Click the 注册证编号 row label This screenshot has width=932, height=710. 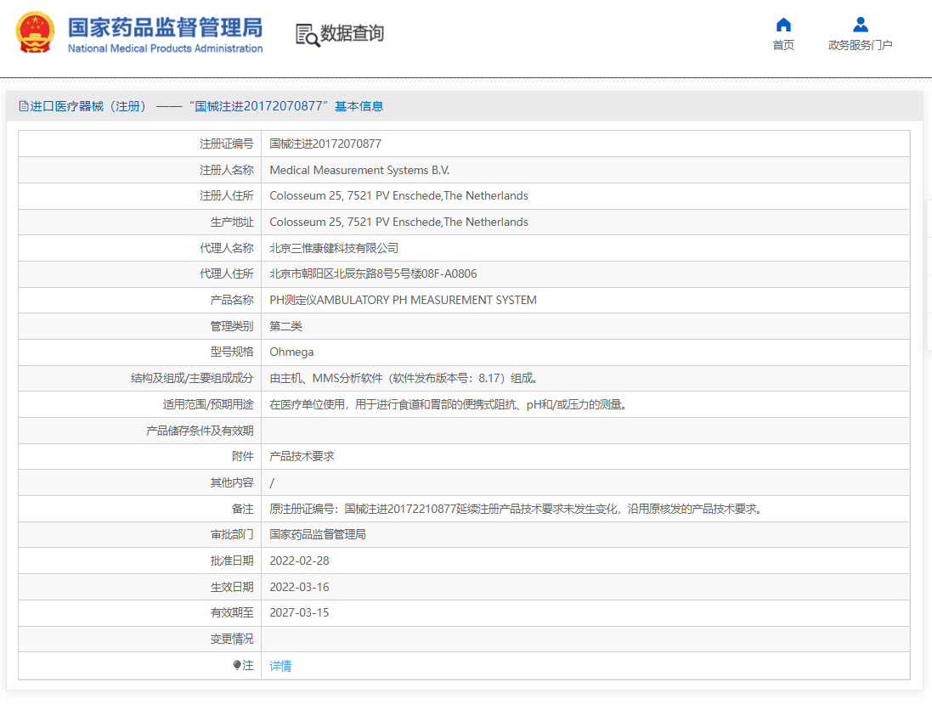click(x=227, y=144)
